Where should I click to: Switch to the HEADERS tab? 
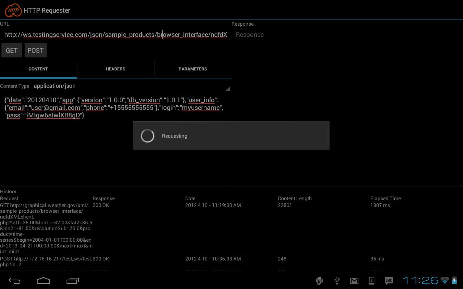click(115, 69)
